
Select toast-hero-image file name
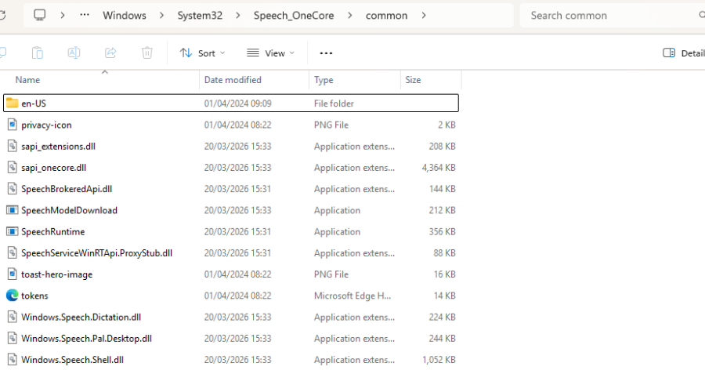56,274
